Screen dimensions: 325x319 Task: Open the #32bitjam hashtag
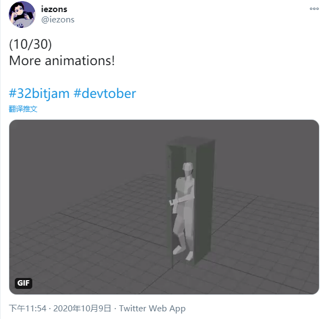pyautogui.click(x=39, y=93)
